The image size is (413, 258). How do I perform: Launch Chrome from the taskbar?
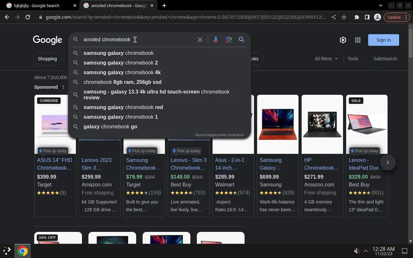coord(23,251)
